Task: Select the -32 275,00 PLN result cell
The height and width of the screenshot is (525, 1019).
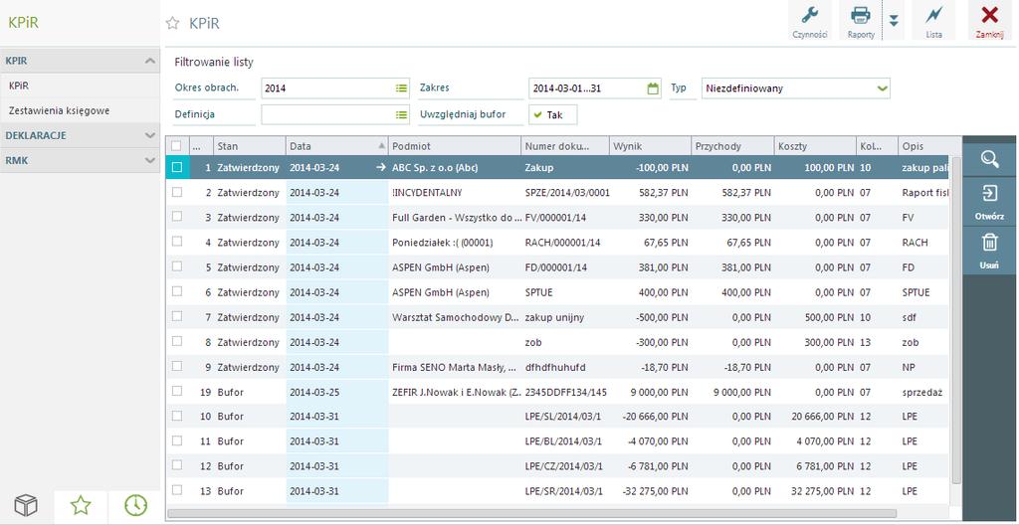Action: coord(650,492)
